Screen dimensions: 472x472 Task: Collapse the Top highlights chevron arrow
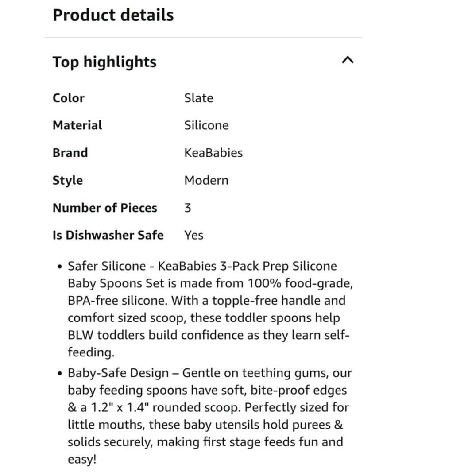coord(348,60)
